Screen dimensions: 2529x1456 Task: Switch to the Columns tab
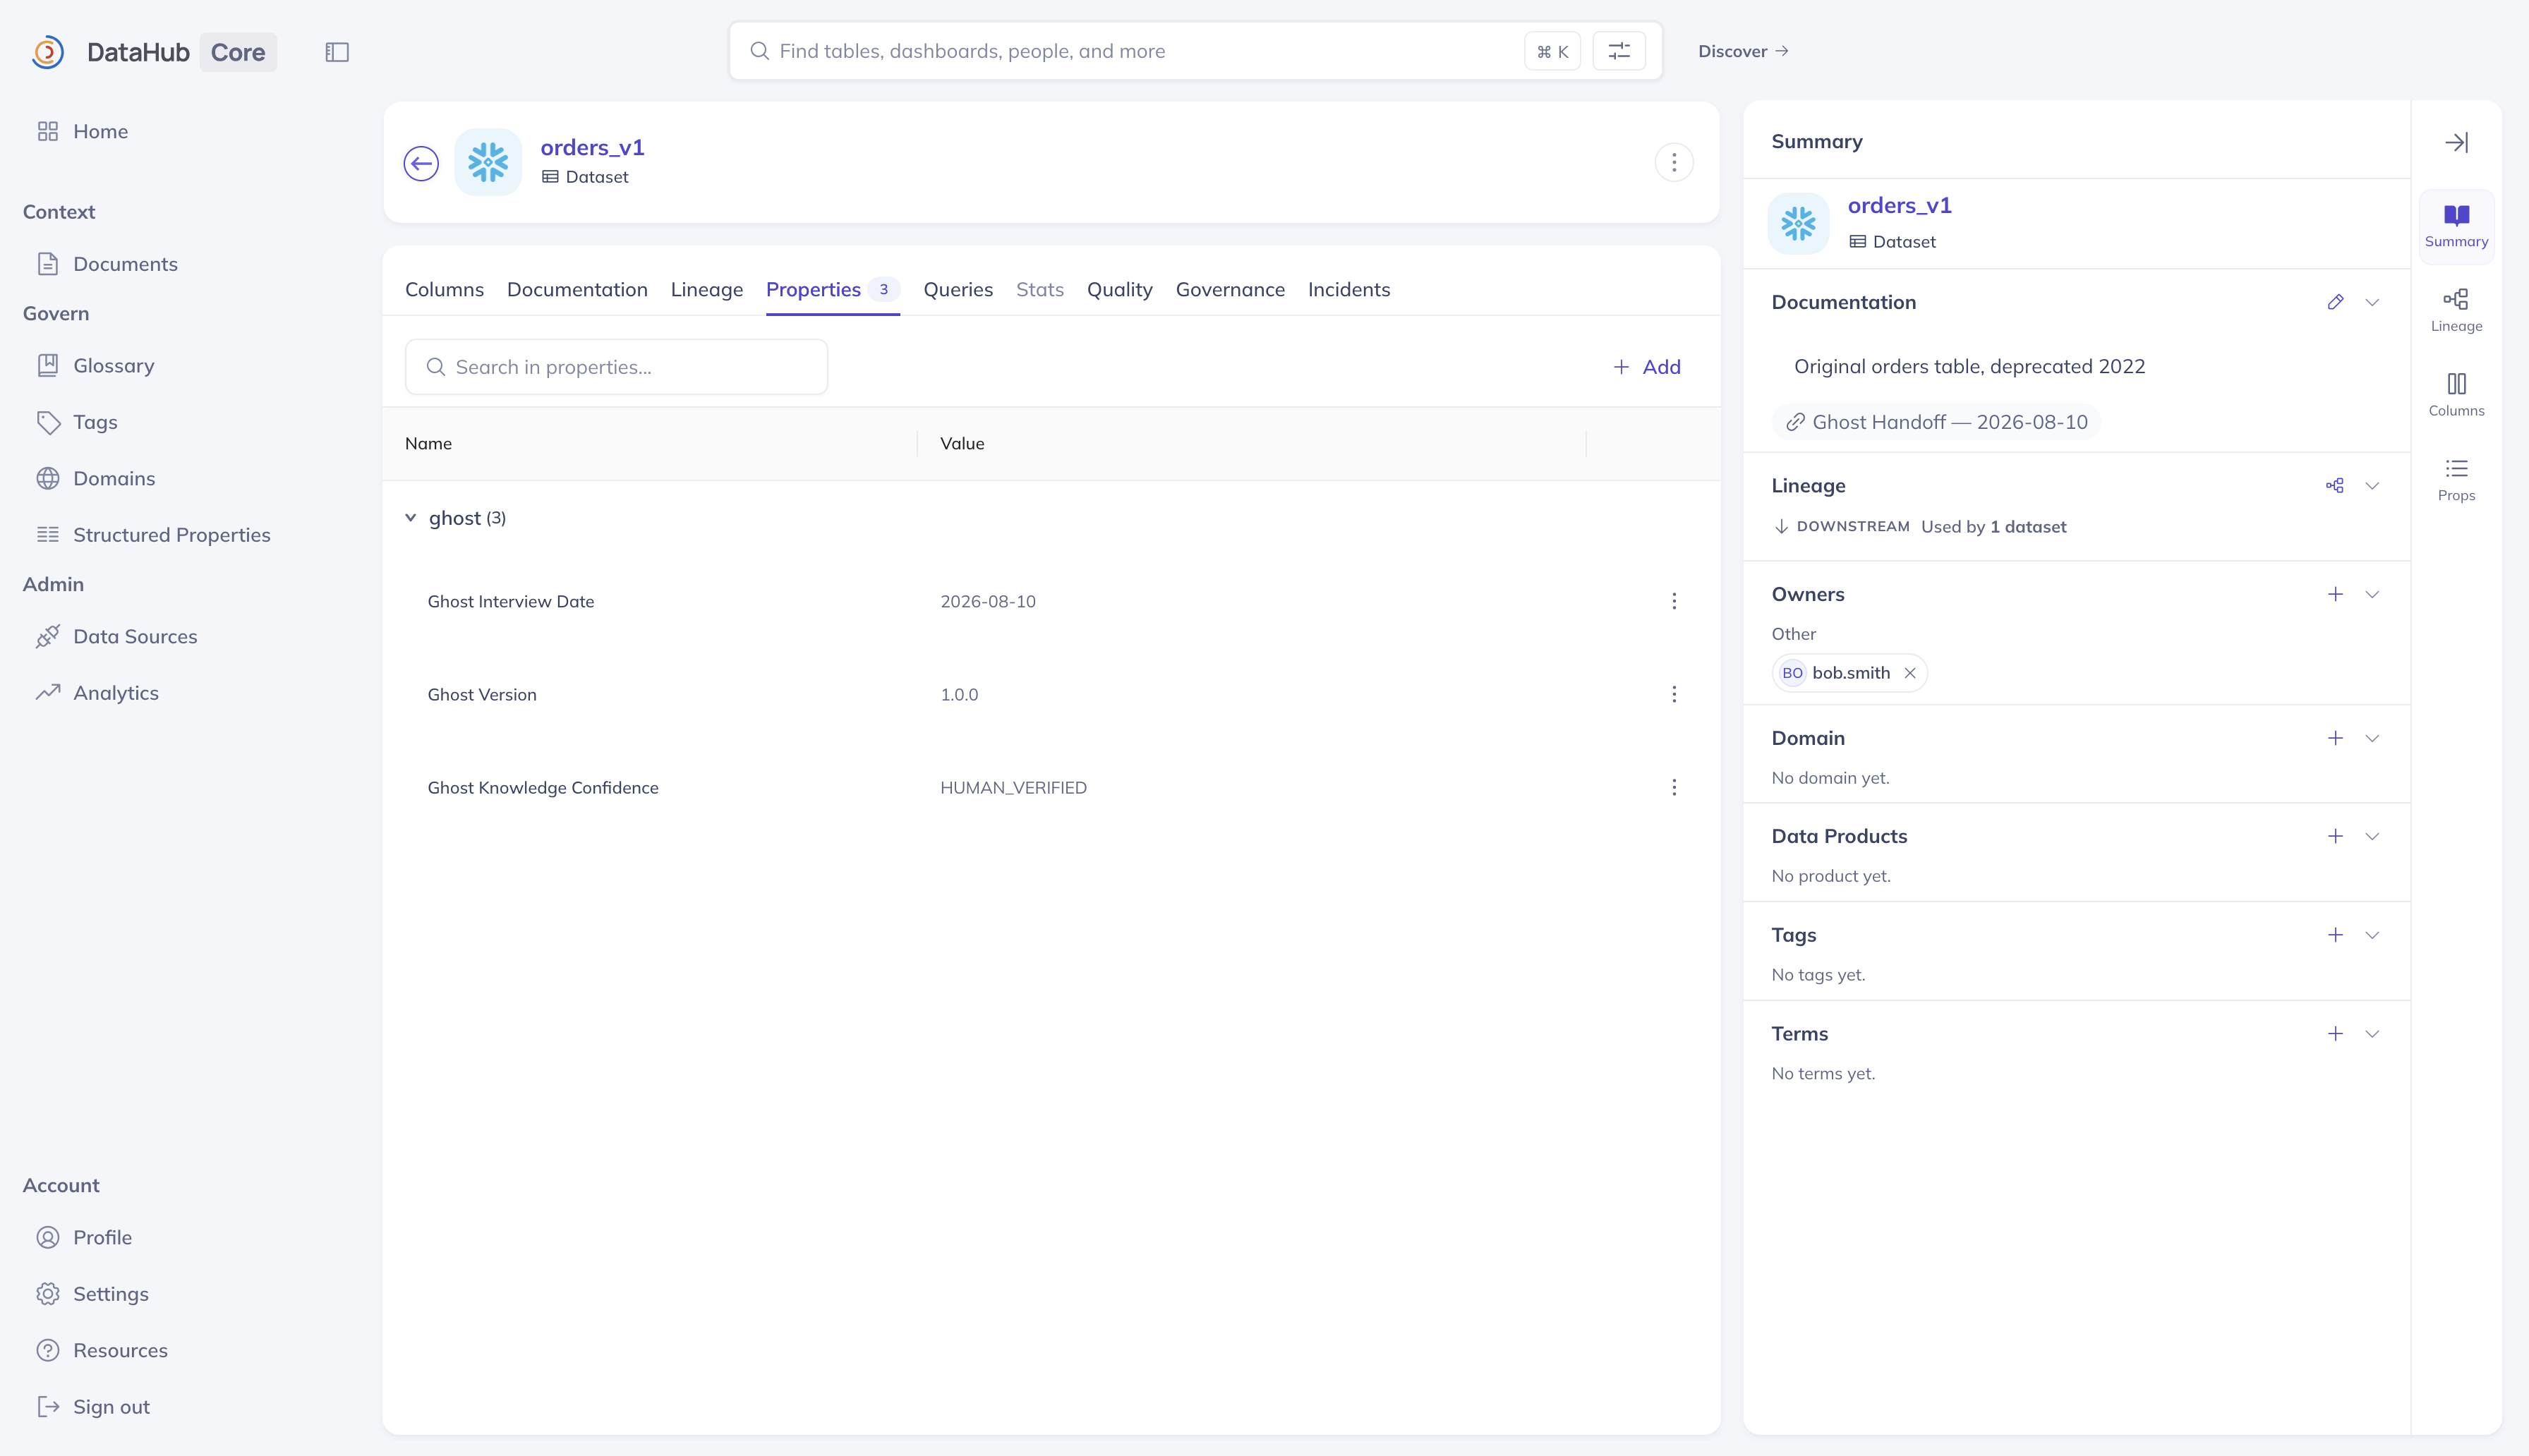(444, 289)
